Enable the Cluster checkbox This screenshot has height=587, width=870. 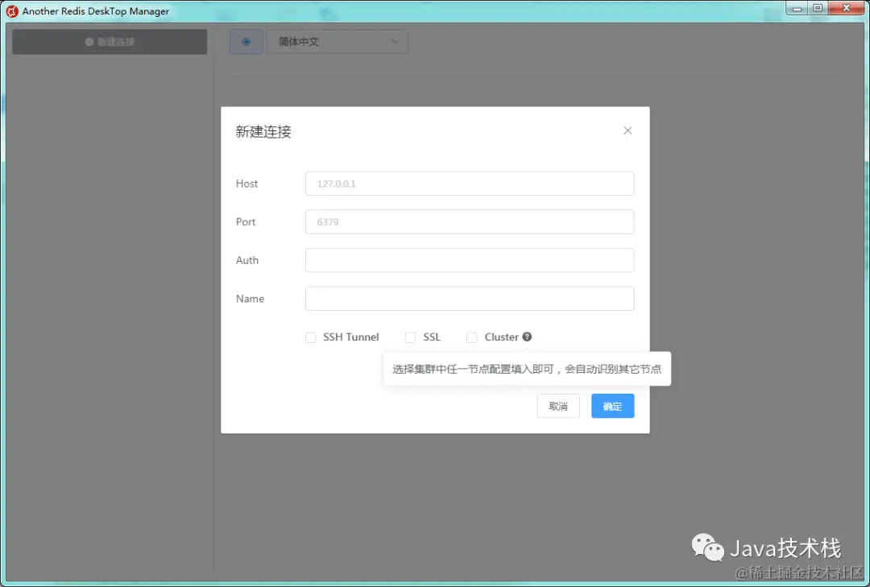tap(471, 337)
